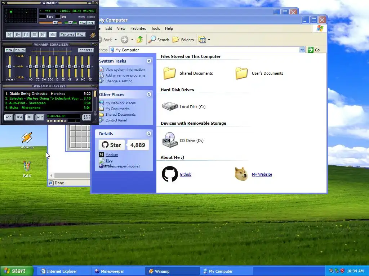369x276 pixels.
Task: Open the Winamp main menu icon in title bar
Action: tap(4, 3)
